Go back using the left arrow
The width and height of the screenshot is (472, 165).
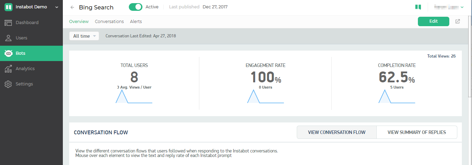(x=72, y=7)
